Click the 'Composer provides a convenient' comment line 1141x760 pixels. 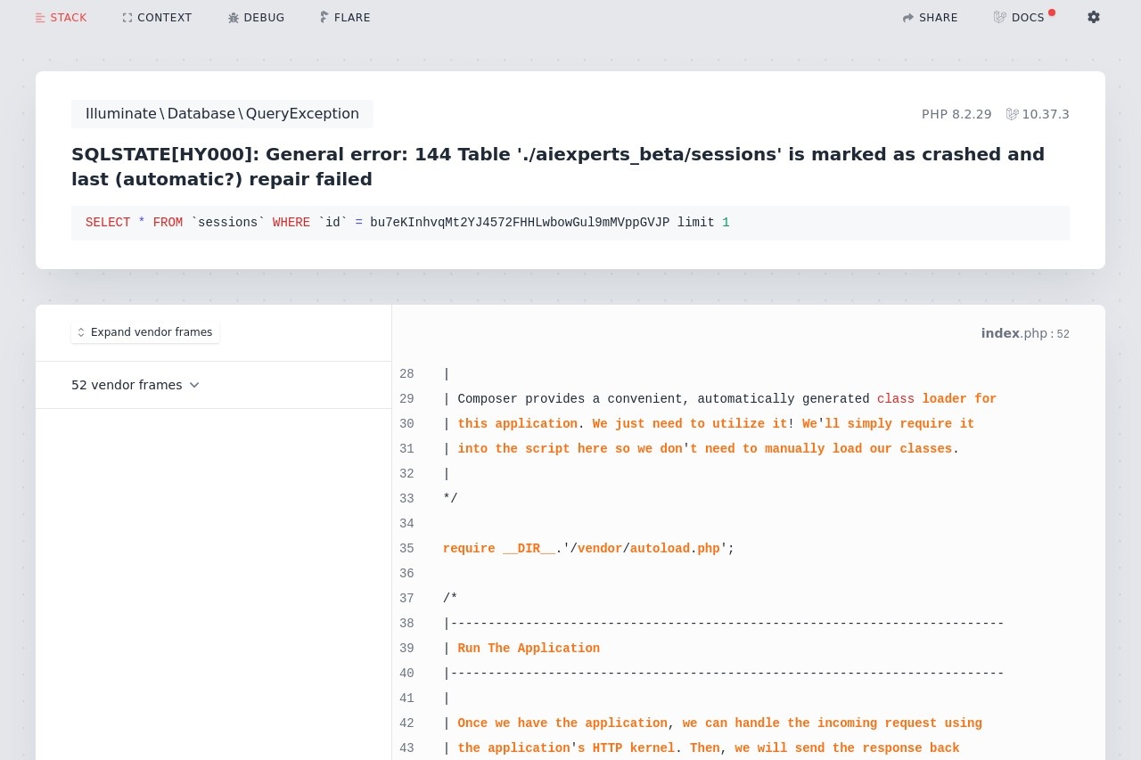click(x=719, y=399)
